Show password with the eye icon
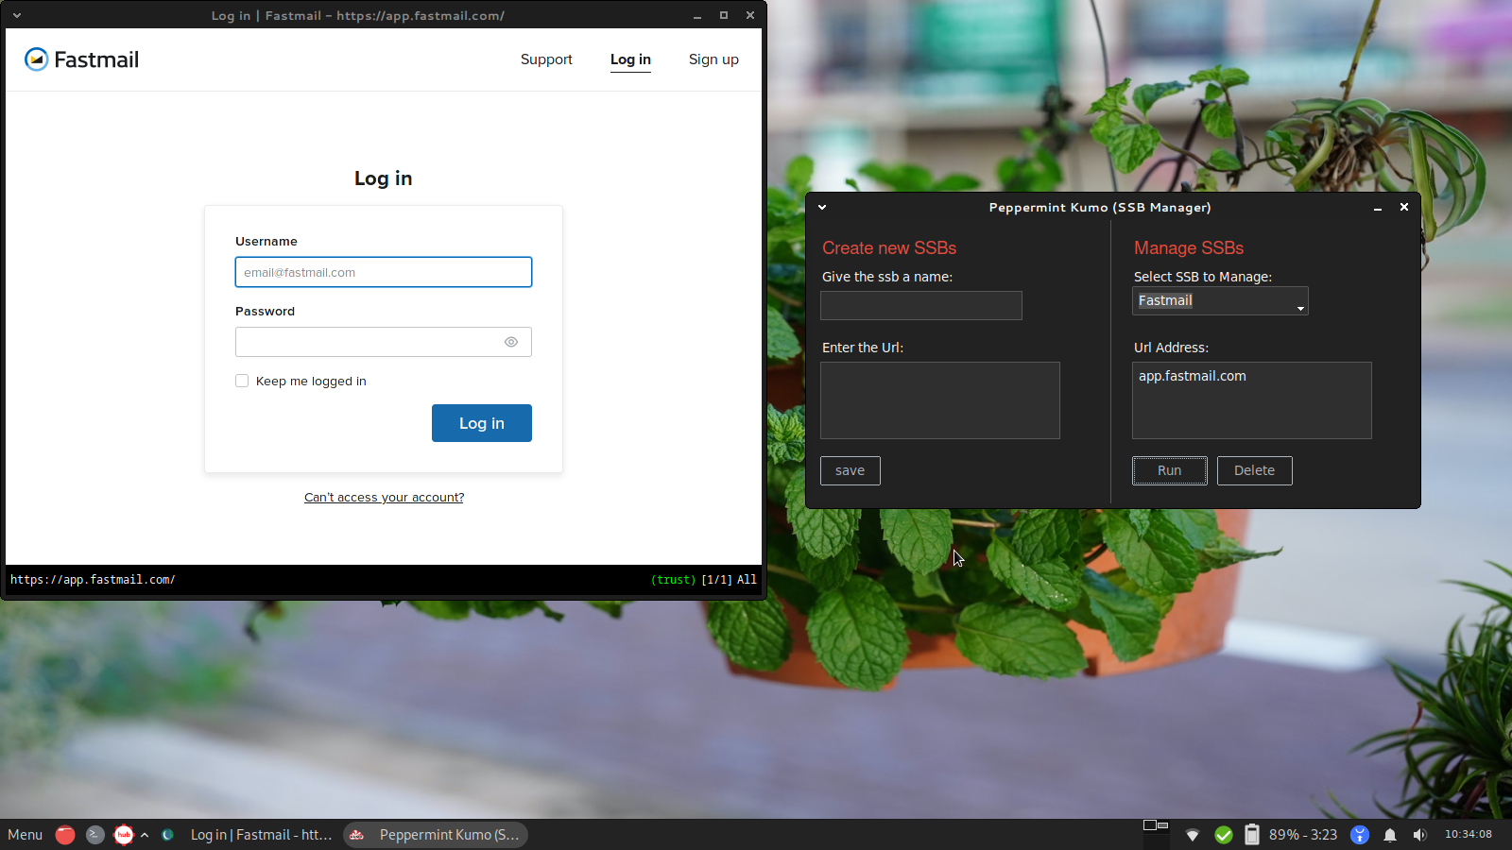The width and height of the screenshot is (1512, 850). pyautogui.click(x=511, y=342)
